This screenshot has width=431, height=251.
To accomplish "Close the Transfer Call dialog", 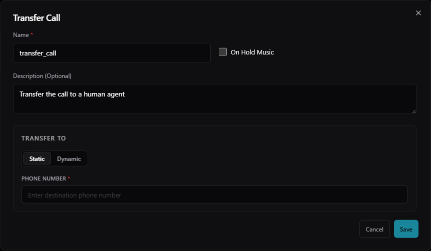I will coord(418,13).
